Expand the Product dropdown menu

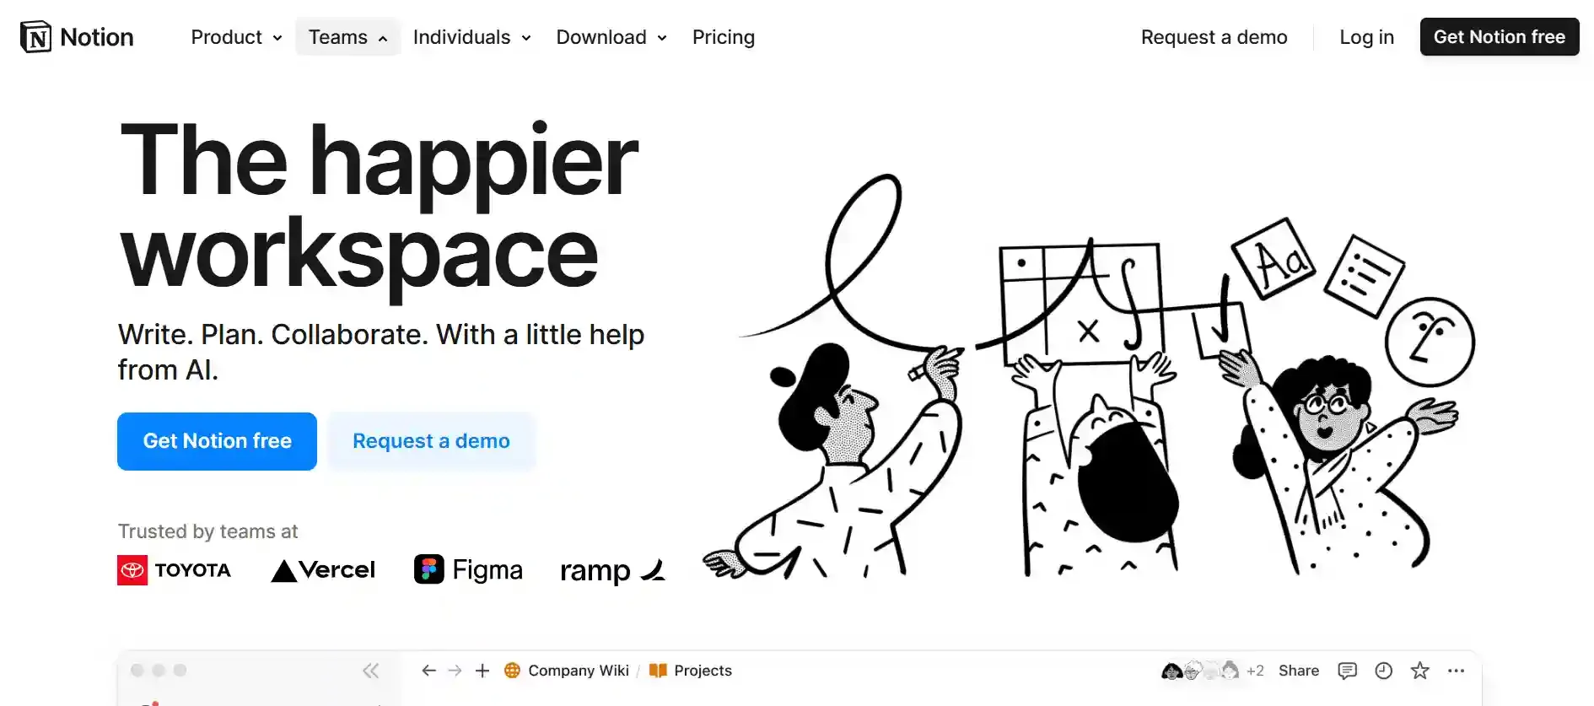(236, 37)
